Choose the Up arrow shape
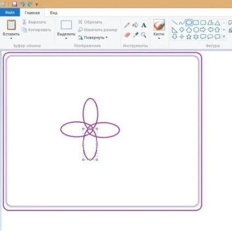 [217, 29]
